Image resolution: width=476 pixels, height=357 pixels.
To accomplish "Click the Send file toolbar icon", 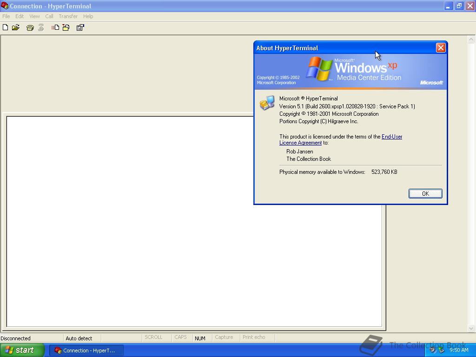I will (x=55, y=27).
